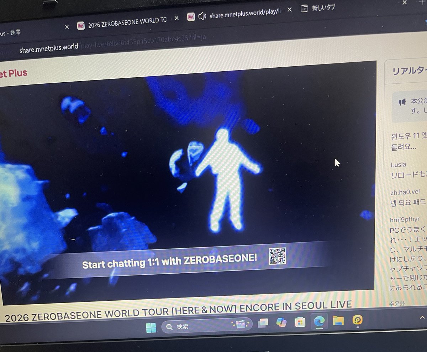Close the share.mnetplus.world/play tab
Screen dimensions: 427x352
pos(289,10)
